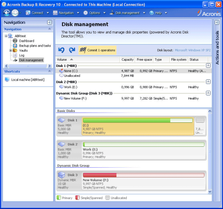This screenshot has width=223, height=209.
Task: Undo the last pending disk operation
Action: [61, 50]
